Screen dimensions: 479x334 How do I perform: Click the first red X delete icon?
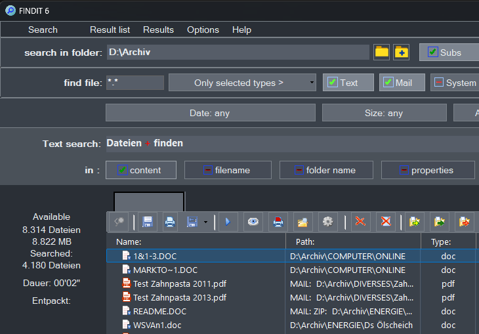pos(360,222)
